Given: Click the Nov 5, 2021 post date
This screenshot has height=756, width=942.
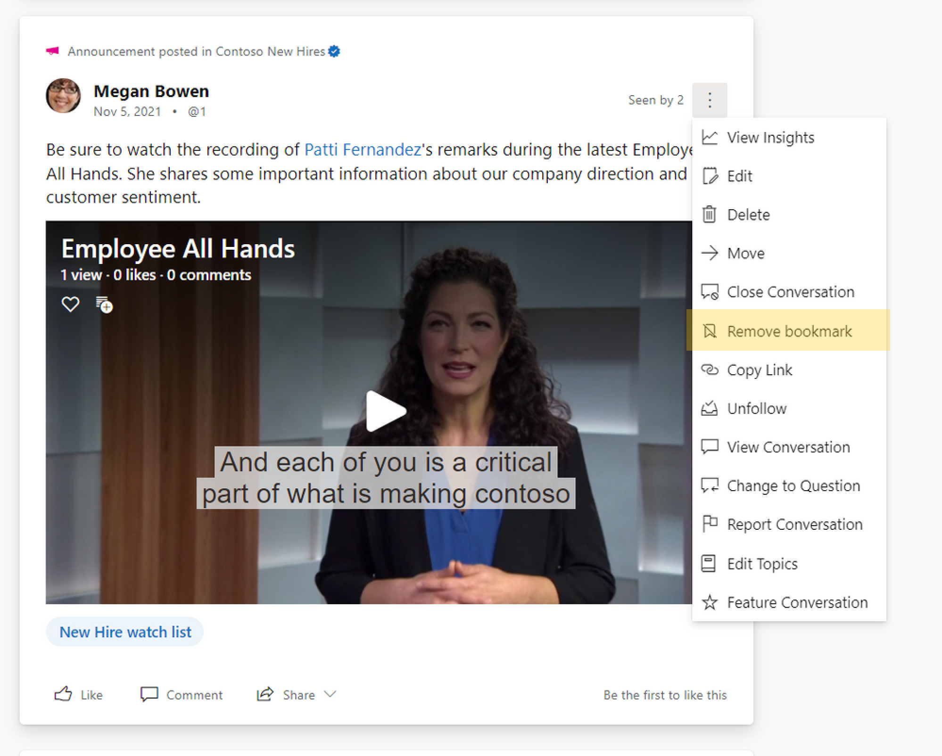Looking at the screenshot, I should pyautogui.click(x=127, y=111).
